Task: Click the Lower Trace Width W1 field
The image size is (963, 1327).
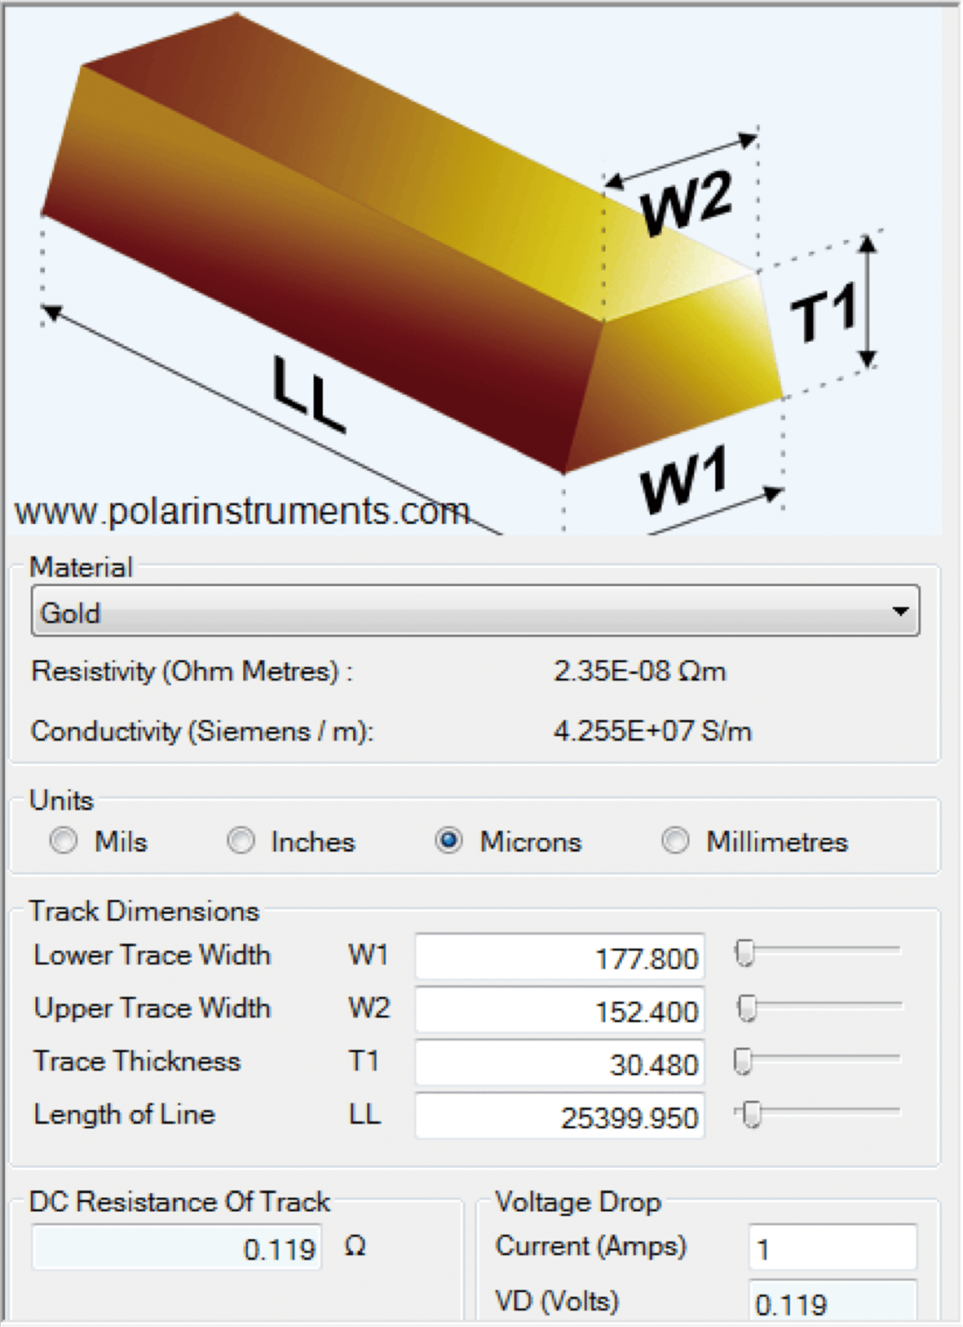Action: 559,956
